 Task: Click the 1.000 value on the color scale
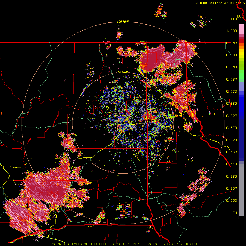232,31
